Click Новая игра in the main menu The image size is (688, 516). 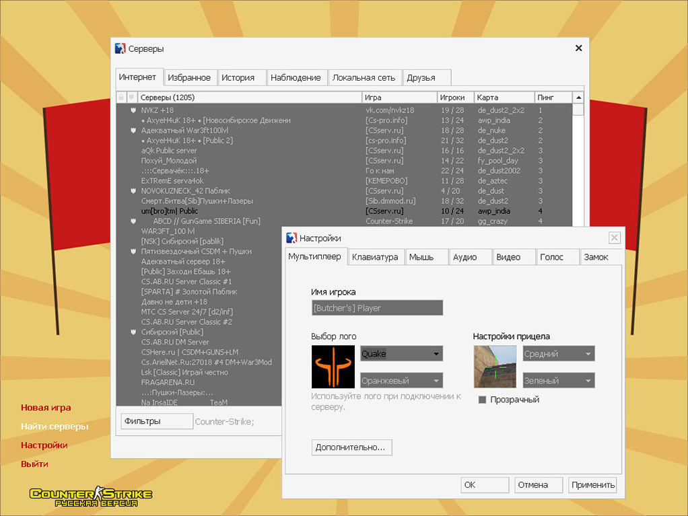tap(46, 407)
